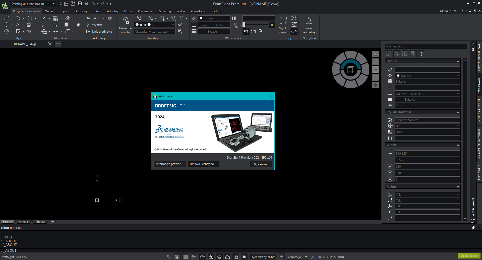Collapse the Ogólne section
The image size is (482, 260).
point(458,61)
